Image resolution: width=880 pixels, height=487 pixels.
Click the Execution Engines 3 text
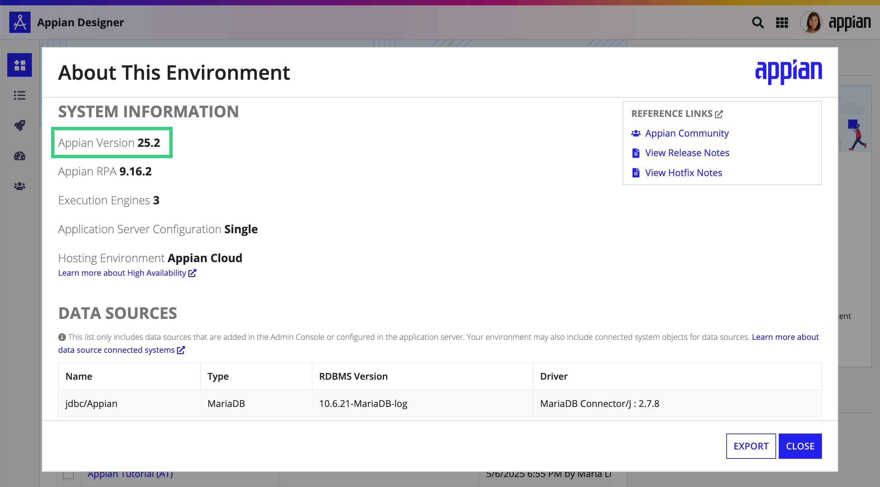coord(109,201)
